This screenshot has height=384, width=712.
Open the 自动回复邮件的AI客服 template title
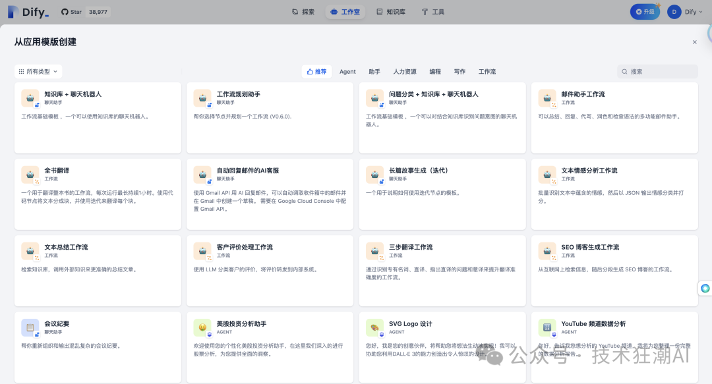tap(248, 170)
